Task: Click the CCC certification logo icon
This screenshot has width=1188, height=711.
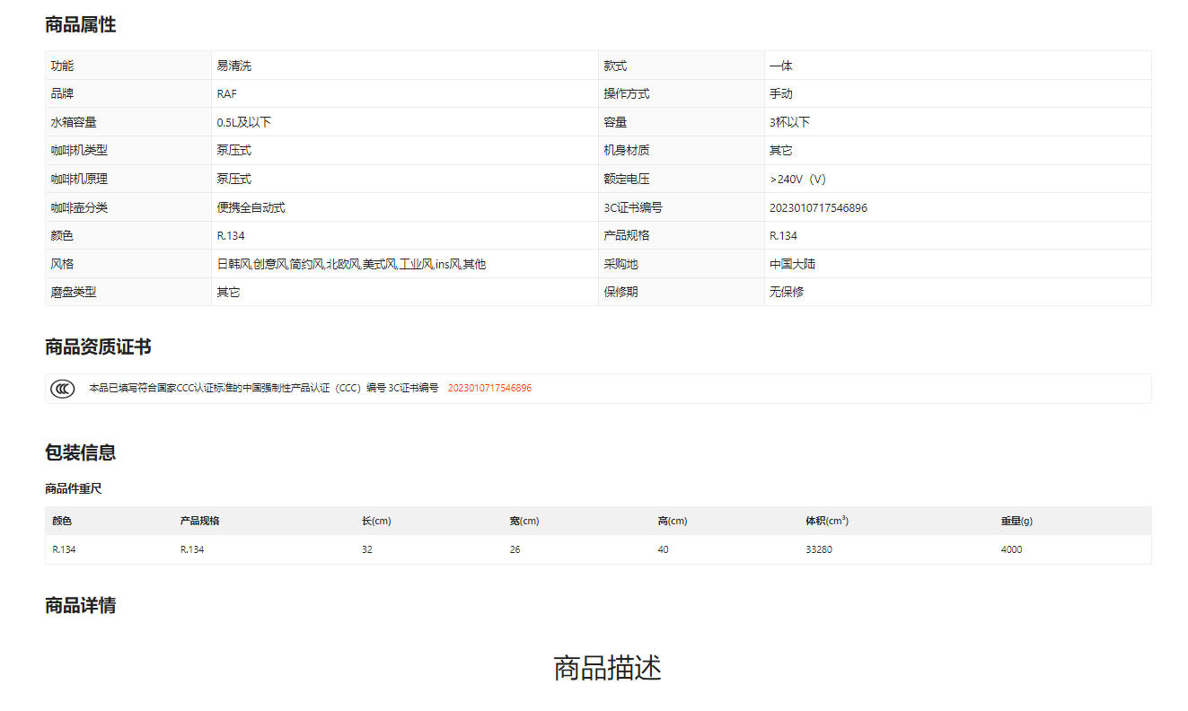Action: click(62, 389)
